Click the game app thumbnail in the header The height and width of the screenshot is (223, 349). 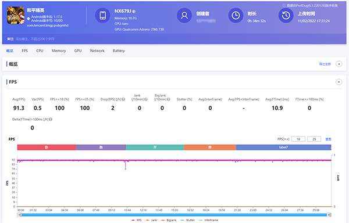pyautogui.click(x=16, y=15)
